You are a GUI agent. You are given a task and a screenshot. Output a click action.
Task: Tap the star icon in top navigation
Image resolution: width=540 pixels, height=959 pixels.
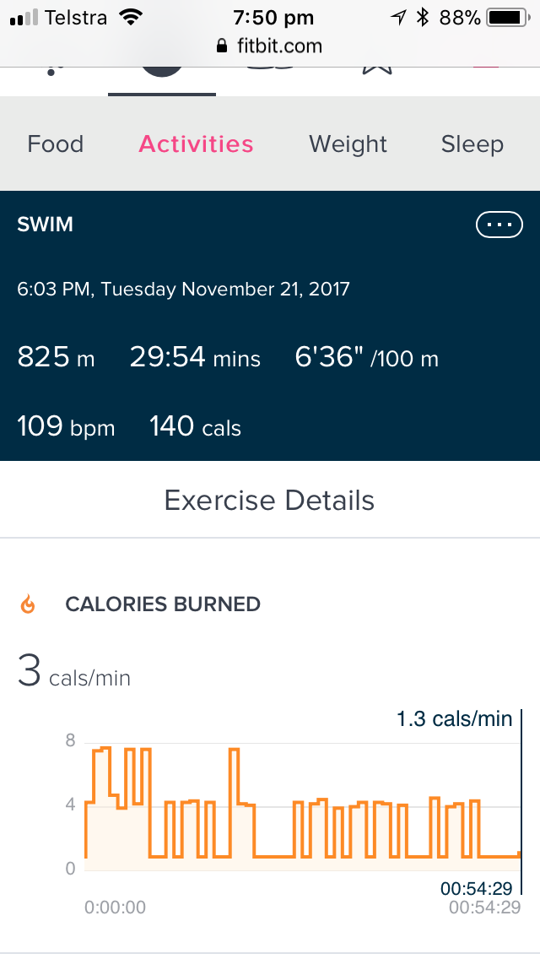[x=379, y=69]
